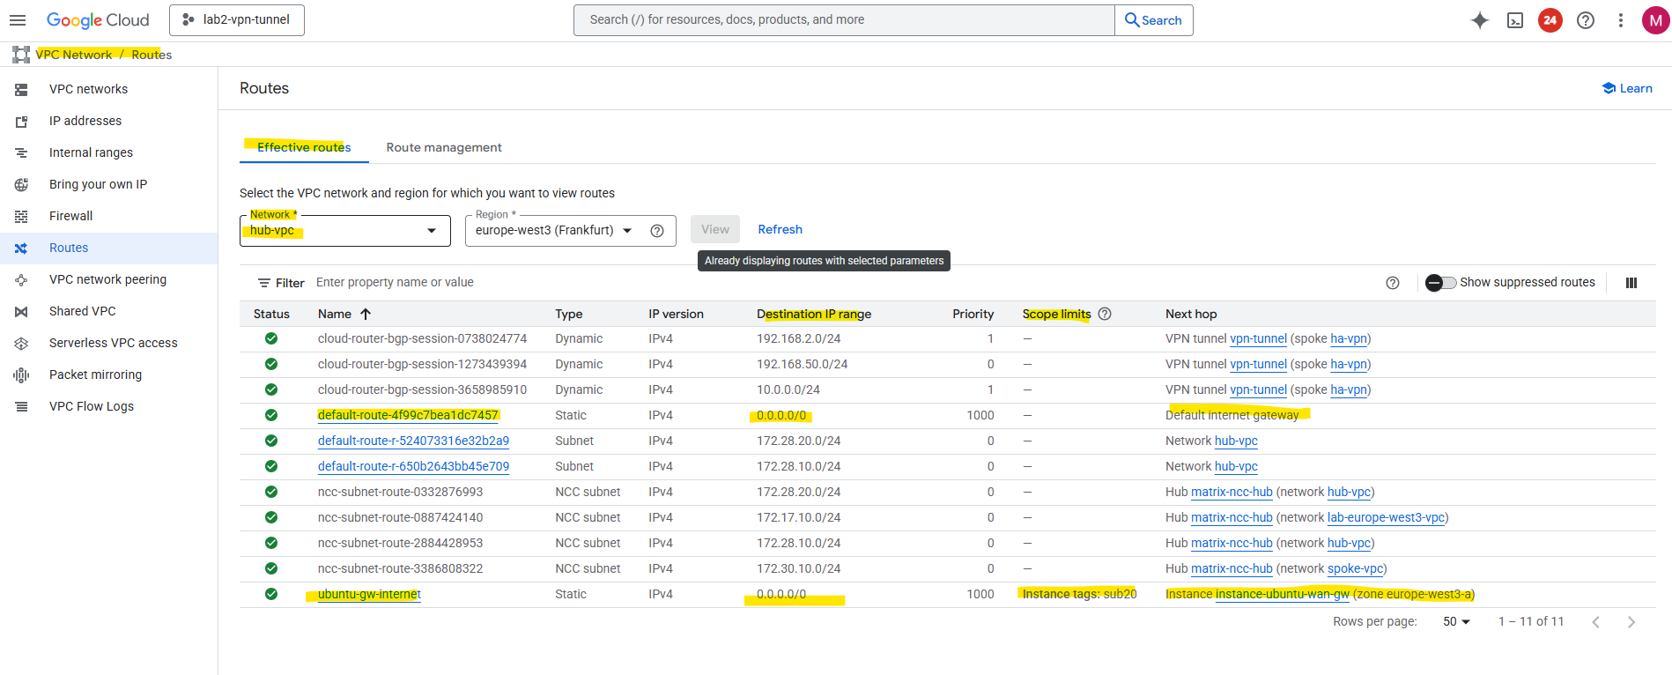The image size is (1672, 675).
Task: Open the three-dot settings menu
Action: click(1621, 20)
